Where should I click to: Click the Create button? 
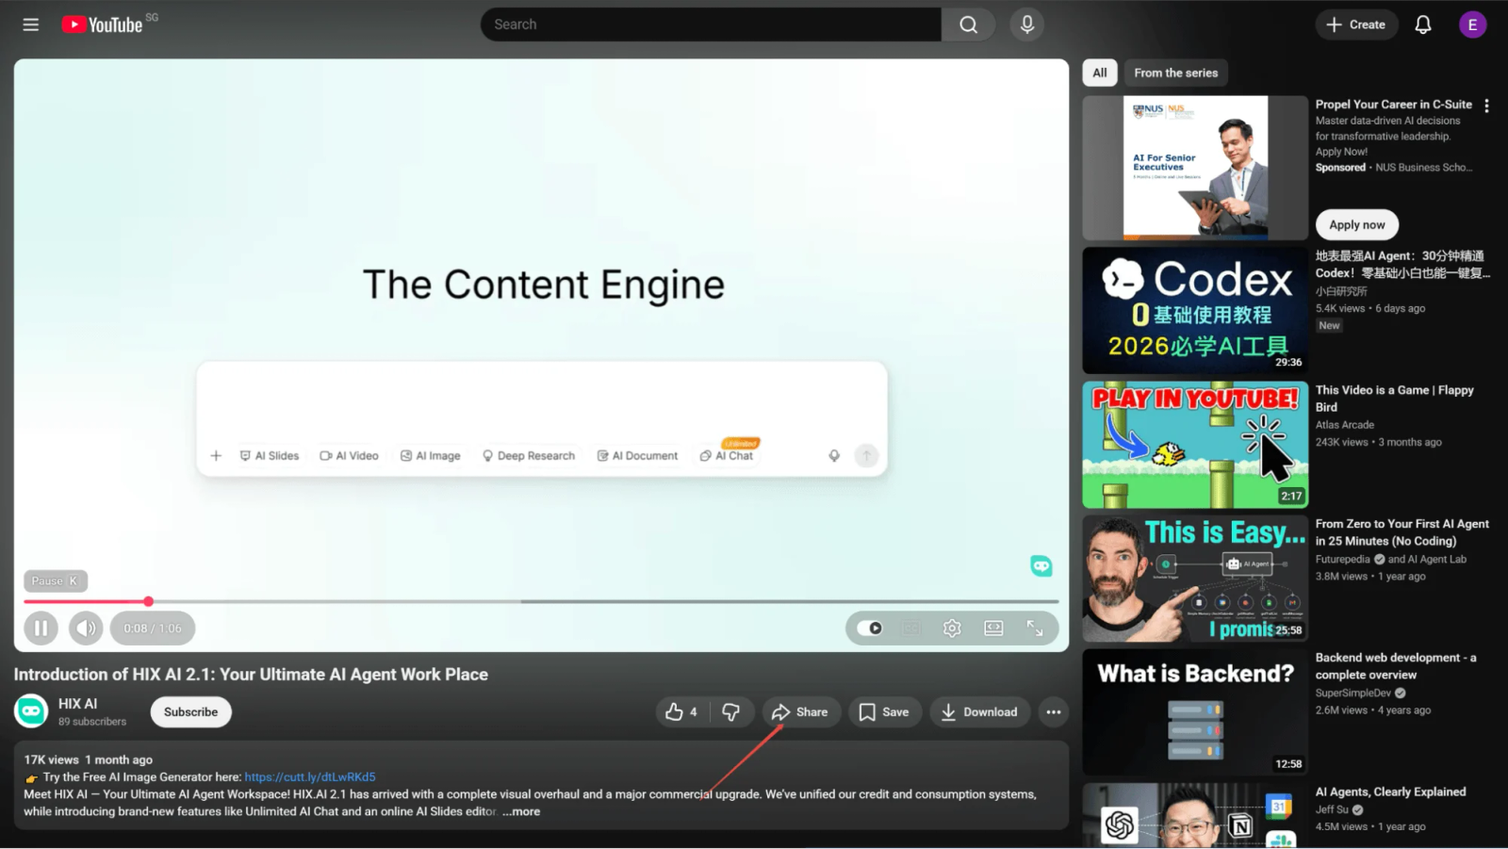tap(1355, 24)
